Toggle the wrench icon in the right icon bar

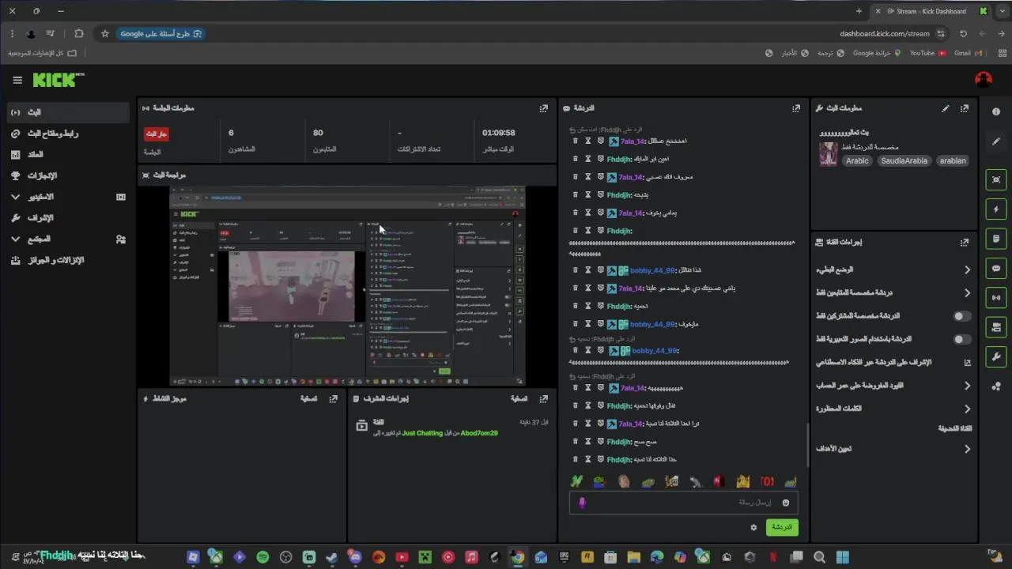coord(996,356)
